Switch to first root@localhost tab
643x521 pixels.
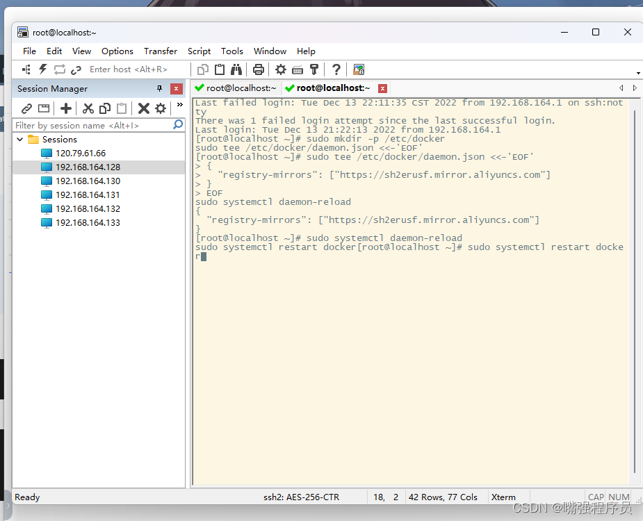241,88
